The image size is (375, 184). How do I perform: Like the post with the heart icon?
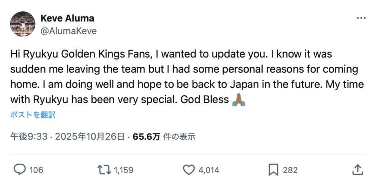(x=188, y=169)
